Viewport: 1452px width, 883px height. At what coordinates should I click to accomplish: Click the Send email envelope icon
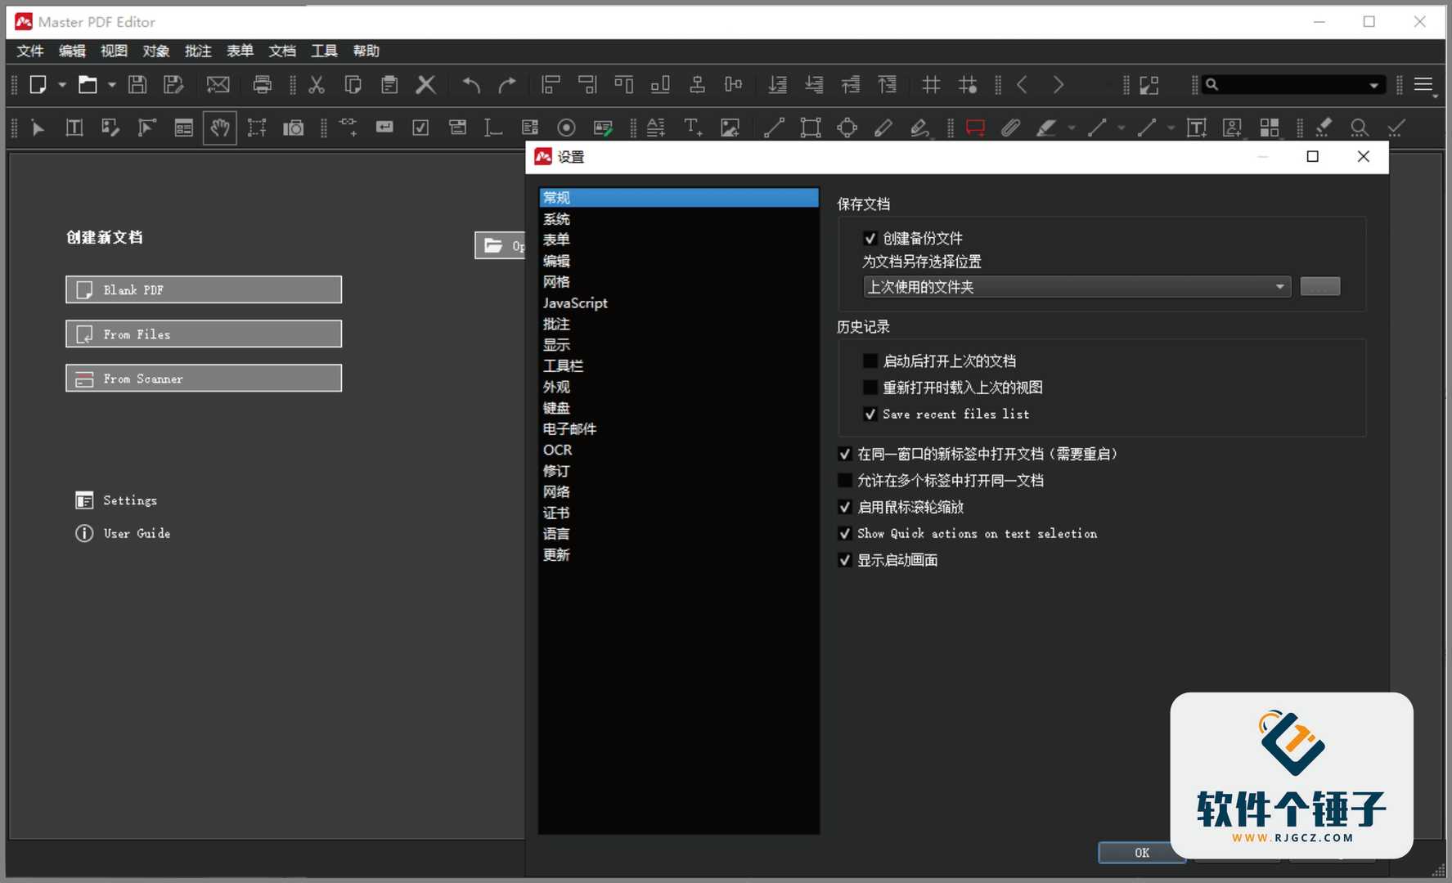tap(218, 84)
